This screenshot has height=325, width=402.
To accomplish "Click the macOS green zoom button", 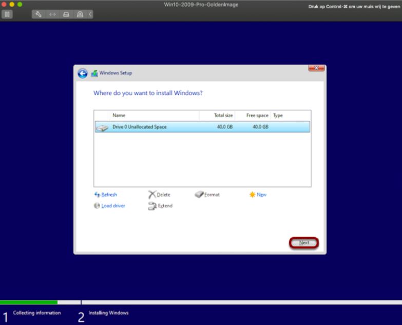I will (20, 4).
